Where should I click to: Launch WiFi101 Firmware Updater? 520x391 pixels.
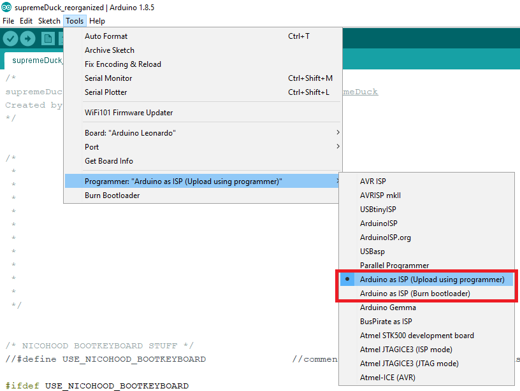[203, 113]
